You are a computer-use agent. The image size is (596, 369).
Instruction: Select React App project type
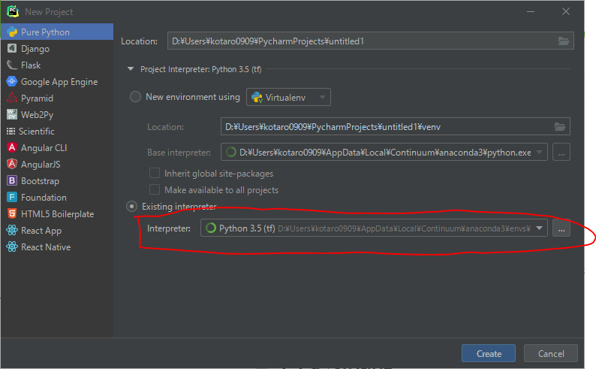click(57, 231)
